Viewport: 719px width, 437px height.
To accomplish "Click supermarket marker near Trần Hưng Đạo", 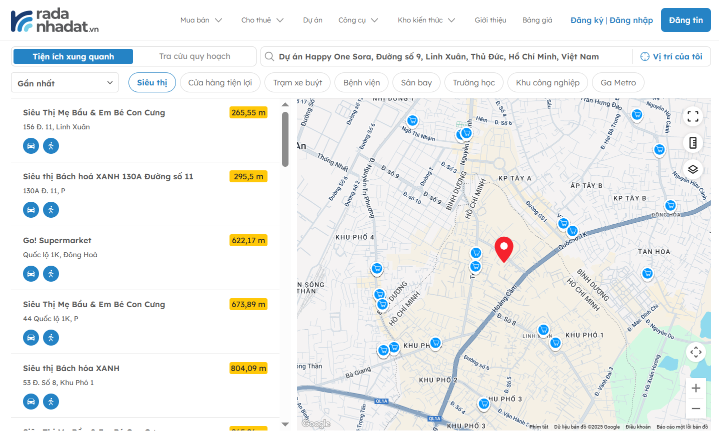I will 637,115.
